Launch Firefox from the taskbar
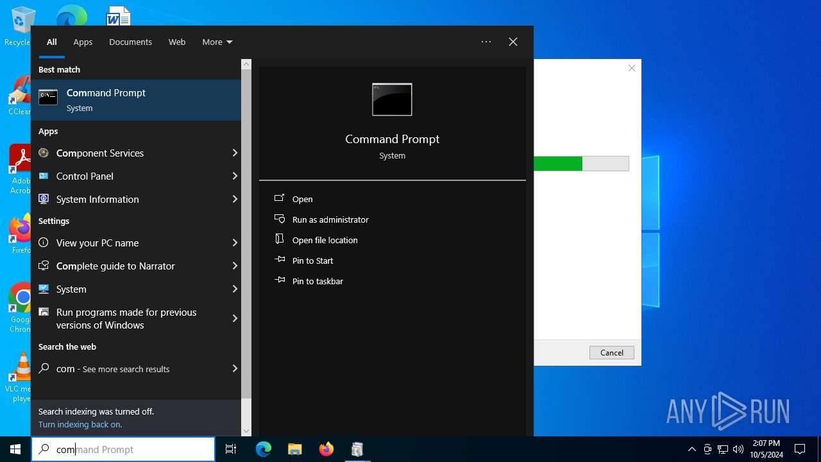This screenshot has height=462, width=821. coord(326,449)
